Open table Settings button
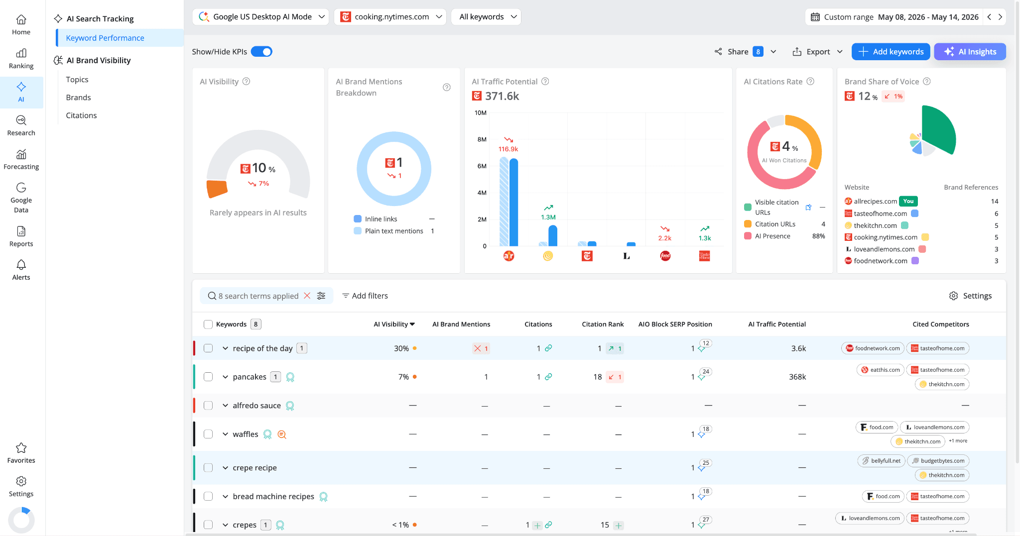1020x536 pixels. pos(970,296)
